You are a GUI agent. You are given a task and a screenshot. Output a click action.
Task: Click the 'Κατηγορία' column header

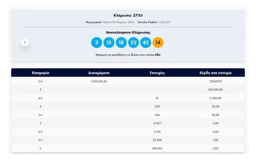[41, 73]
